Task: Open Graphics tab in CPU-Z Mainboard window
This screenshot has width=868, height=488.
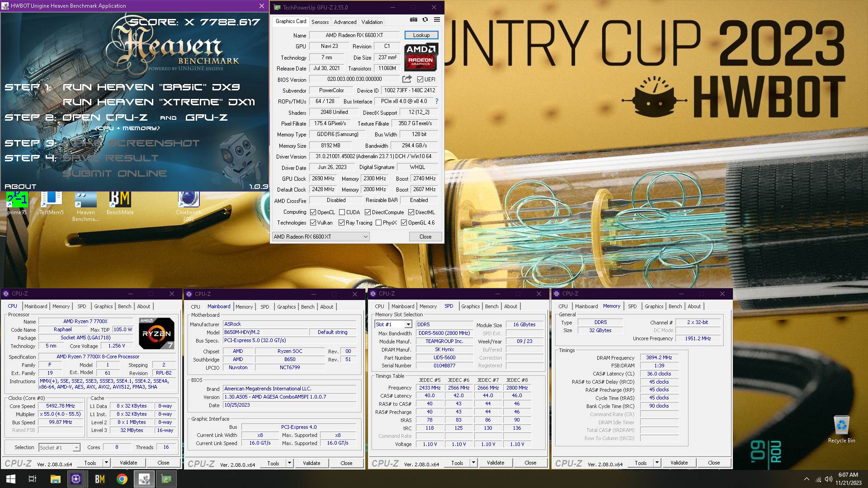Action: [x=287, y=307]
